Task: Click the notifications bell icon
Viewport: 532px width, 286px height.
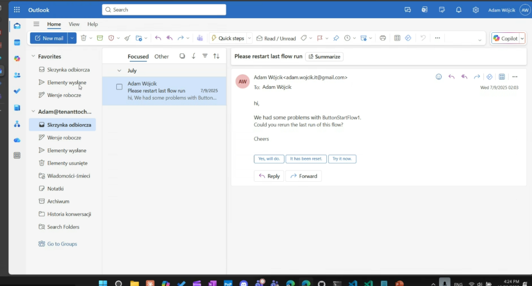Action: pyautogui.click(x=459, y=10)
